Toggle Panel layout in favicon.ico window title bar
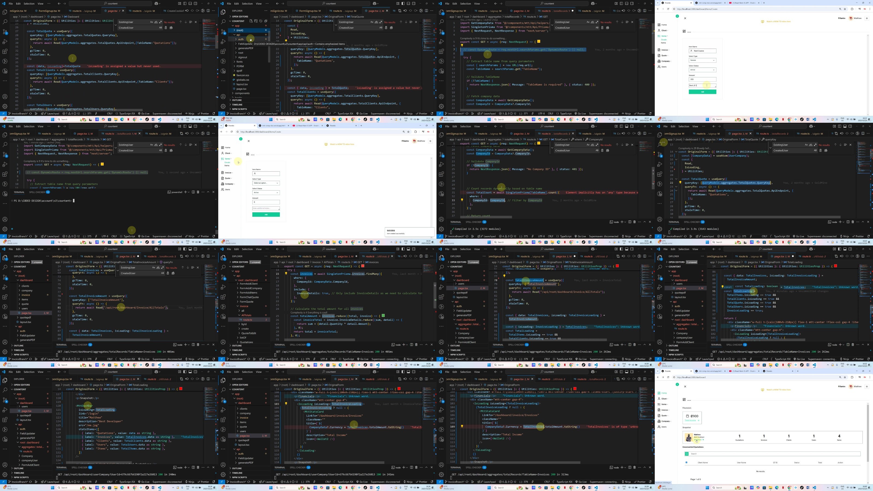This screenshot has width=873, height=491. [x=408, y=3]
